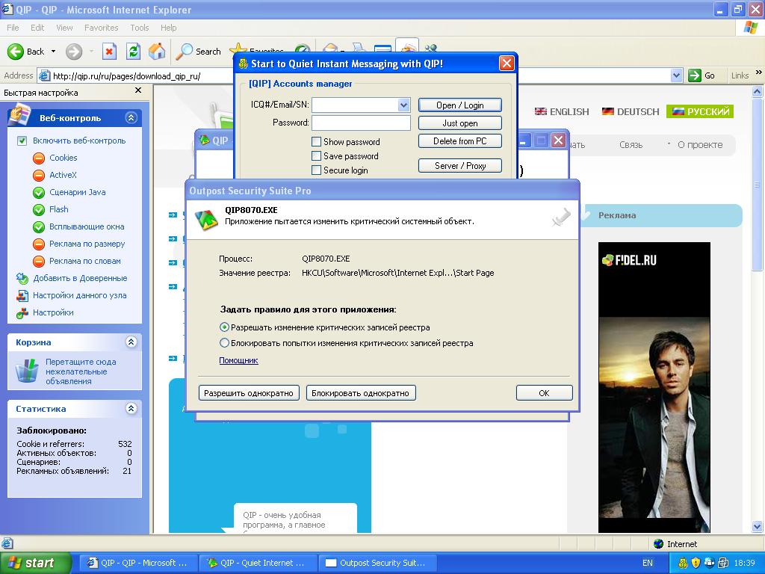
Task: Click the Веб-контроль panel header icon
Action: point(20,114)
